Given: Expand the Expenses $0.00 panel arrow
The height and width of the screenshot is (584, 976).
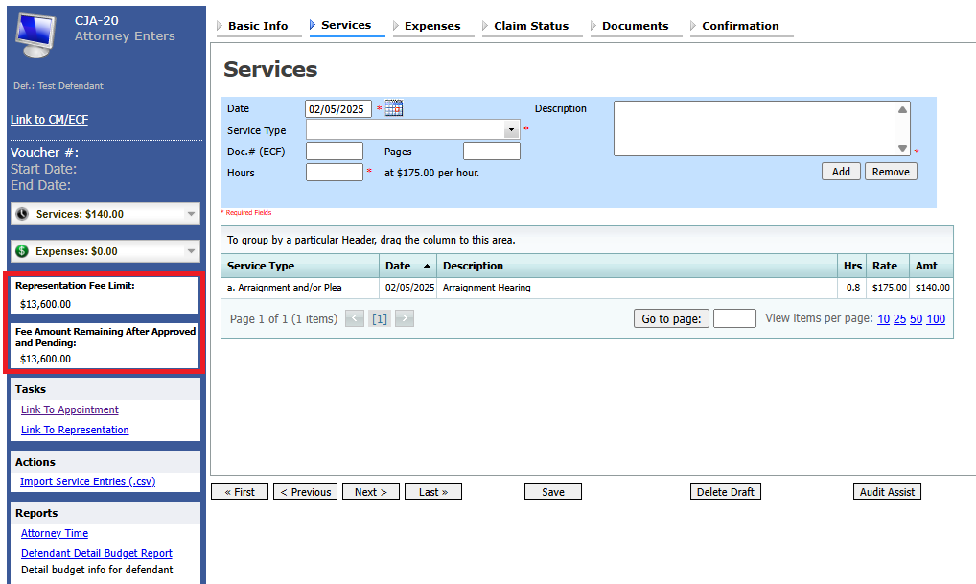Looking at the screenshot, I should pos(191,251).
